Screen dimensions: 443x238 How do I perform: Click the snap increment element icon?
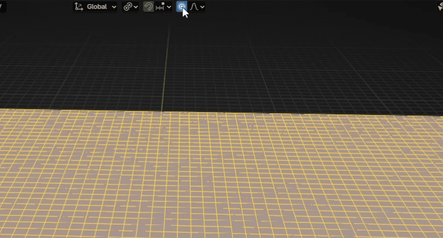pos(160,7)
